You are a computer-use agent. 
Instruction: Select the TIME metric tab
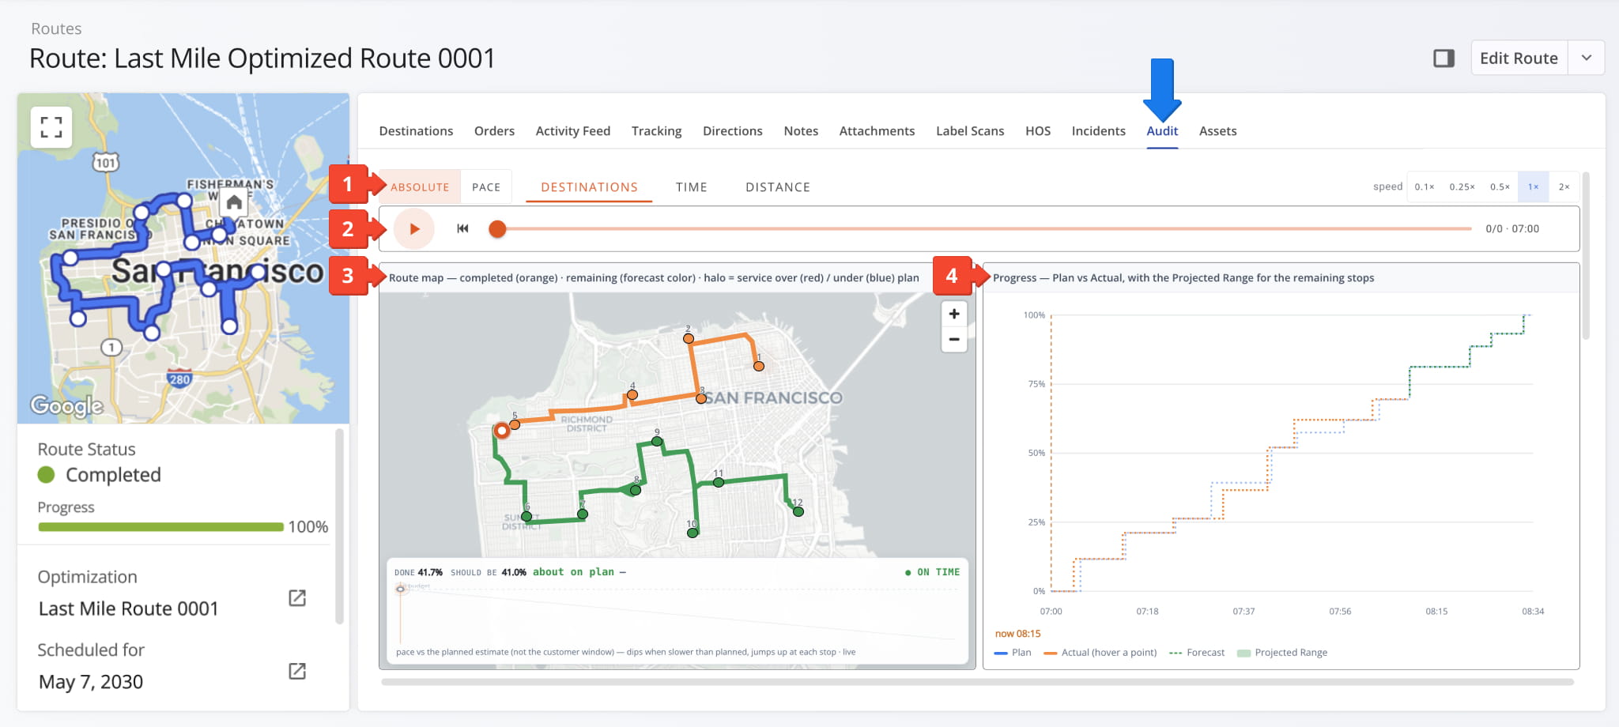[691, 187]
